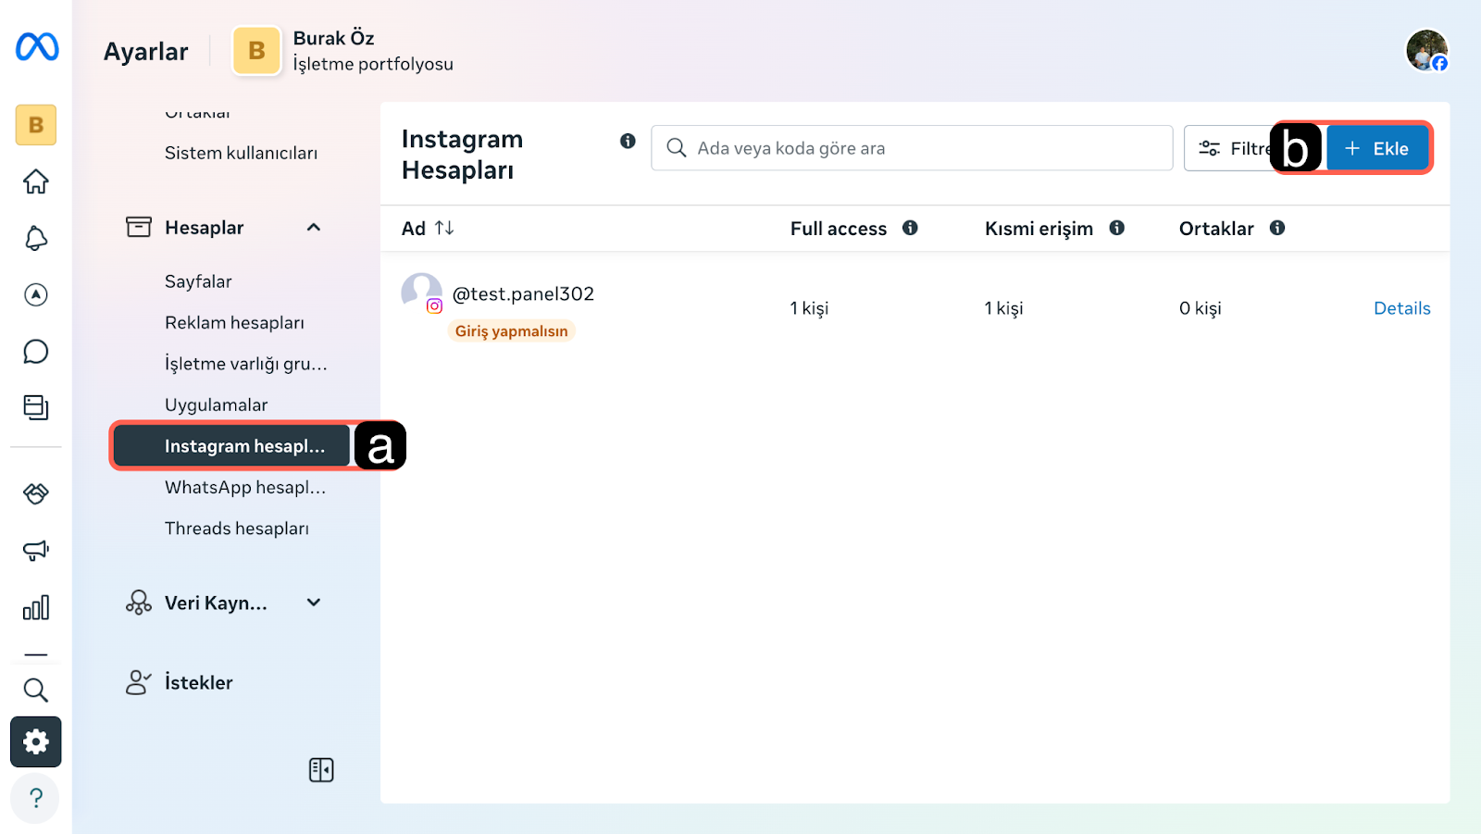Click the Meta logo icon
The width and height of the screenshot is (1481, 834).
37,47
